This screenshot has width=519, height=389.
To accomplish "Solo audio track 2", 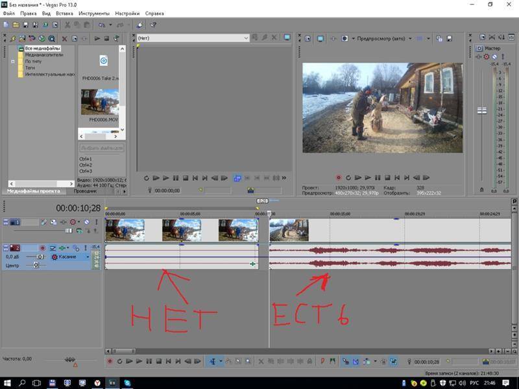I will [86, 248].
